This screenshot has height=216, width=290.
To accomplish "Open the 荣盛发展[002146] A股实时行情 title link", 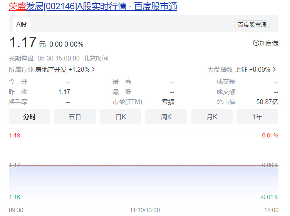I will click(93, 6).
